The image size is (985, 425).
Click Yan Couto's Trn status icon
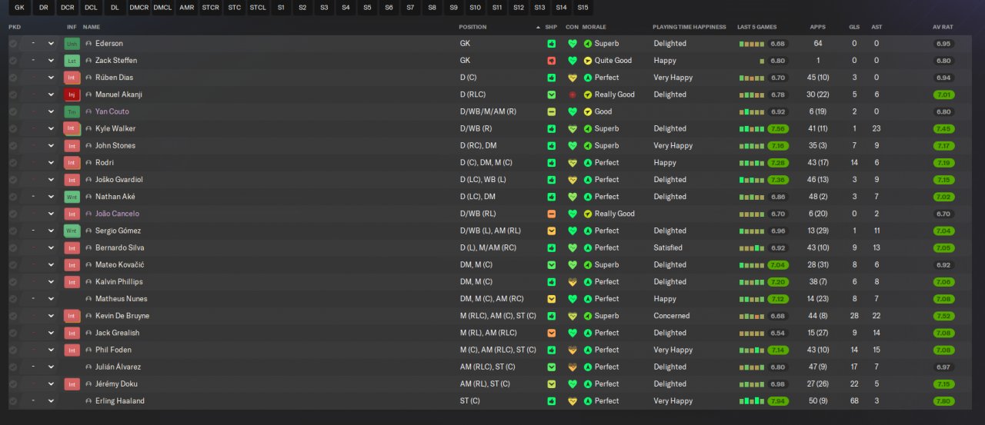tap(72, 111)
